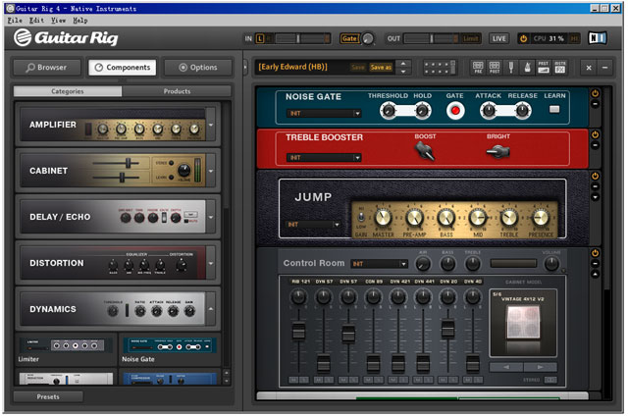Minimize the Control Room module

click(x=596, y=264)
